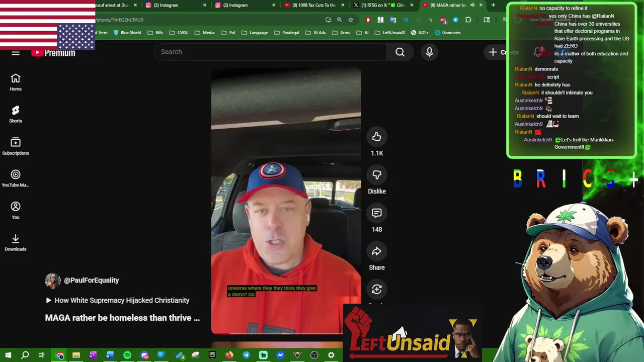Open Spotify from the taskbar
Image resolution: width=644 pixels, height=362 pixels.
[127, 355]
